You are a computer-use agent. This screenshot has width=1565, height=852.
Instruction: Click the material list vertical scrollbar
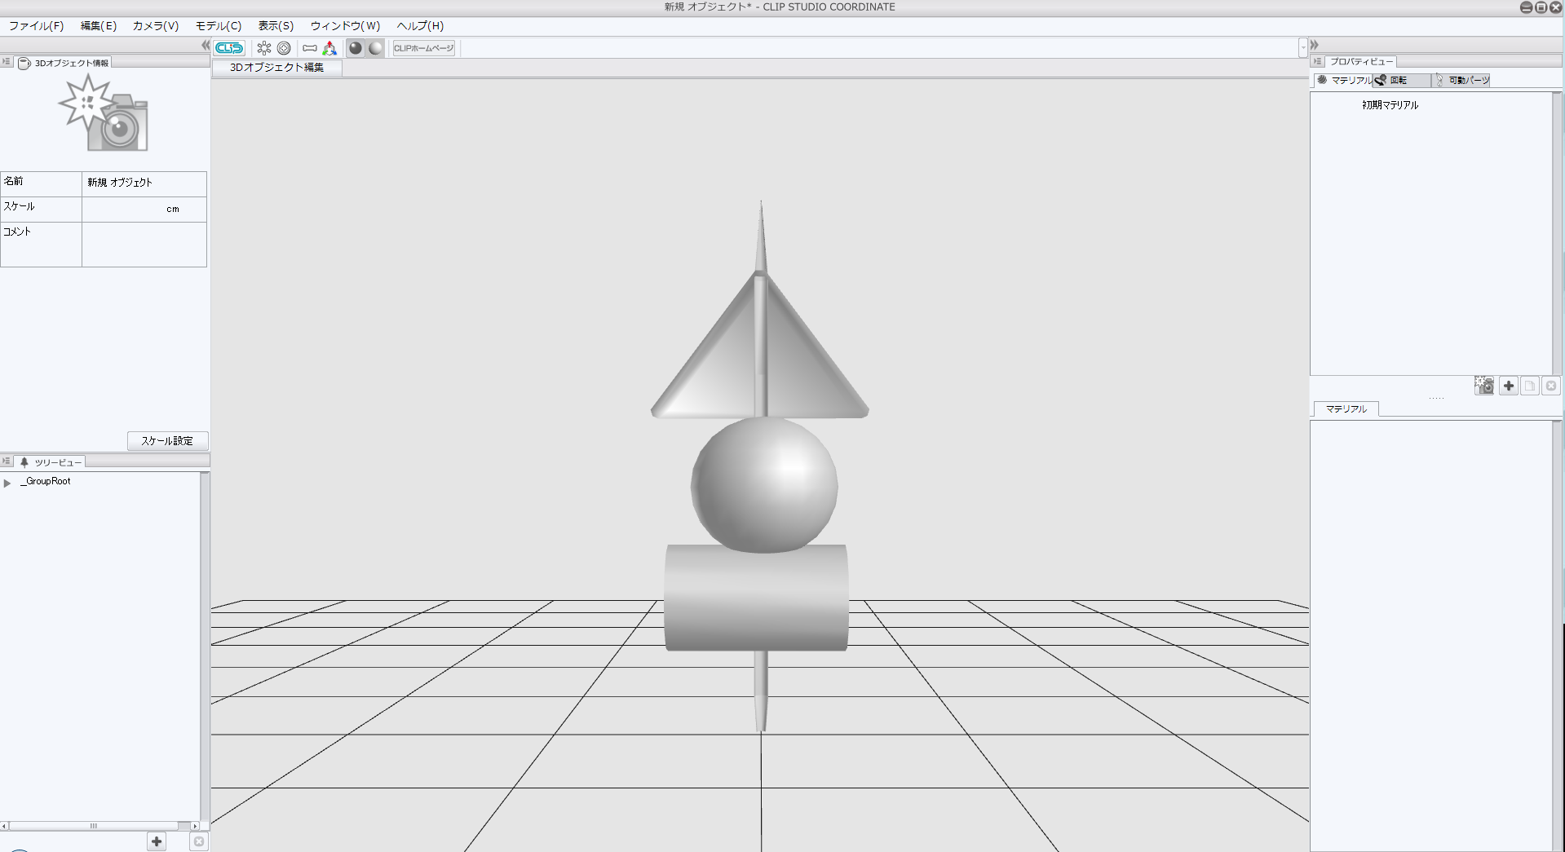click(1557, 233)
